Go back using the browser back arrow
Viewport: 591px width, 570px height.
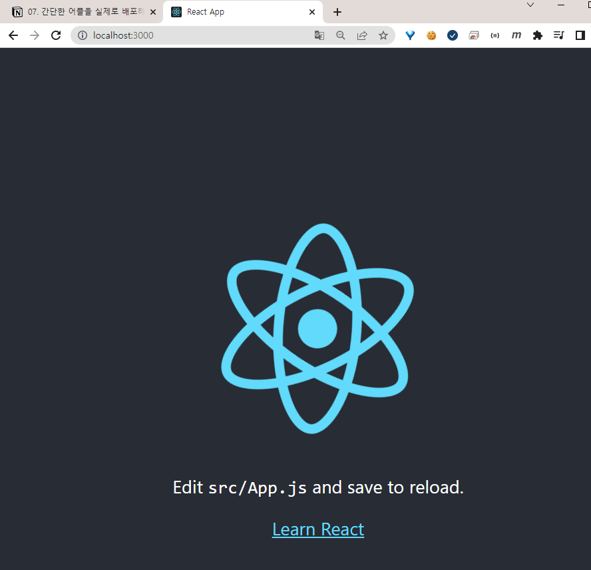13,35
